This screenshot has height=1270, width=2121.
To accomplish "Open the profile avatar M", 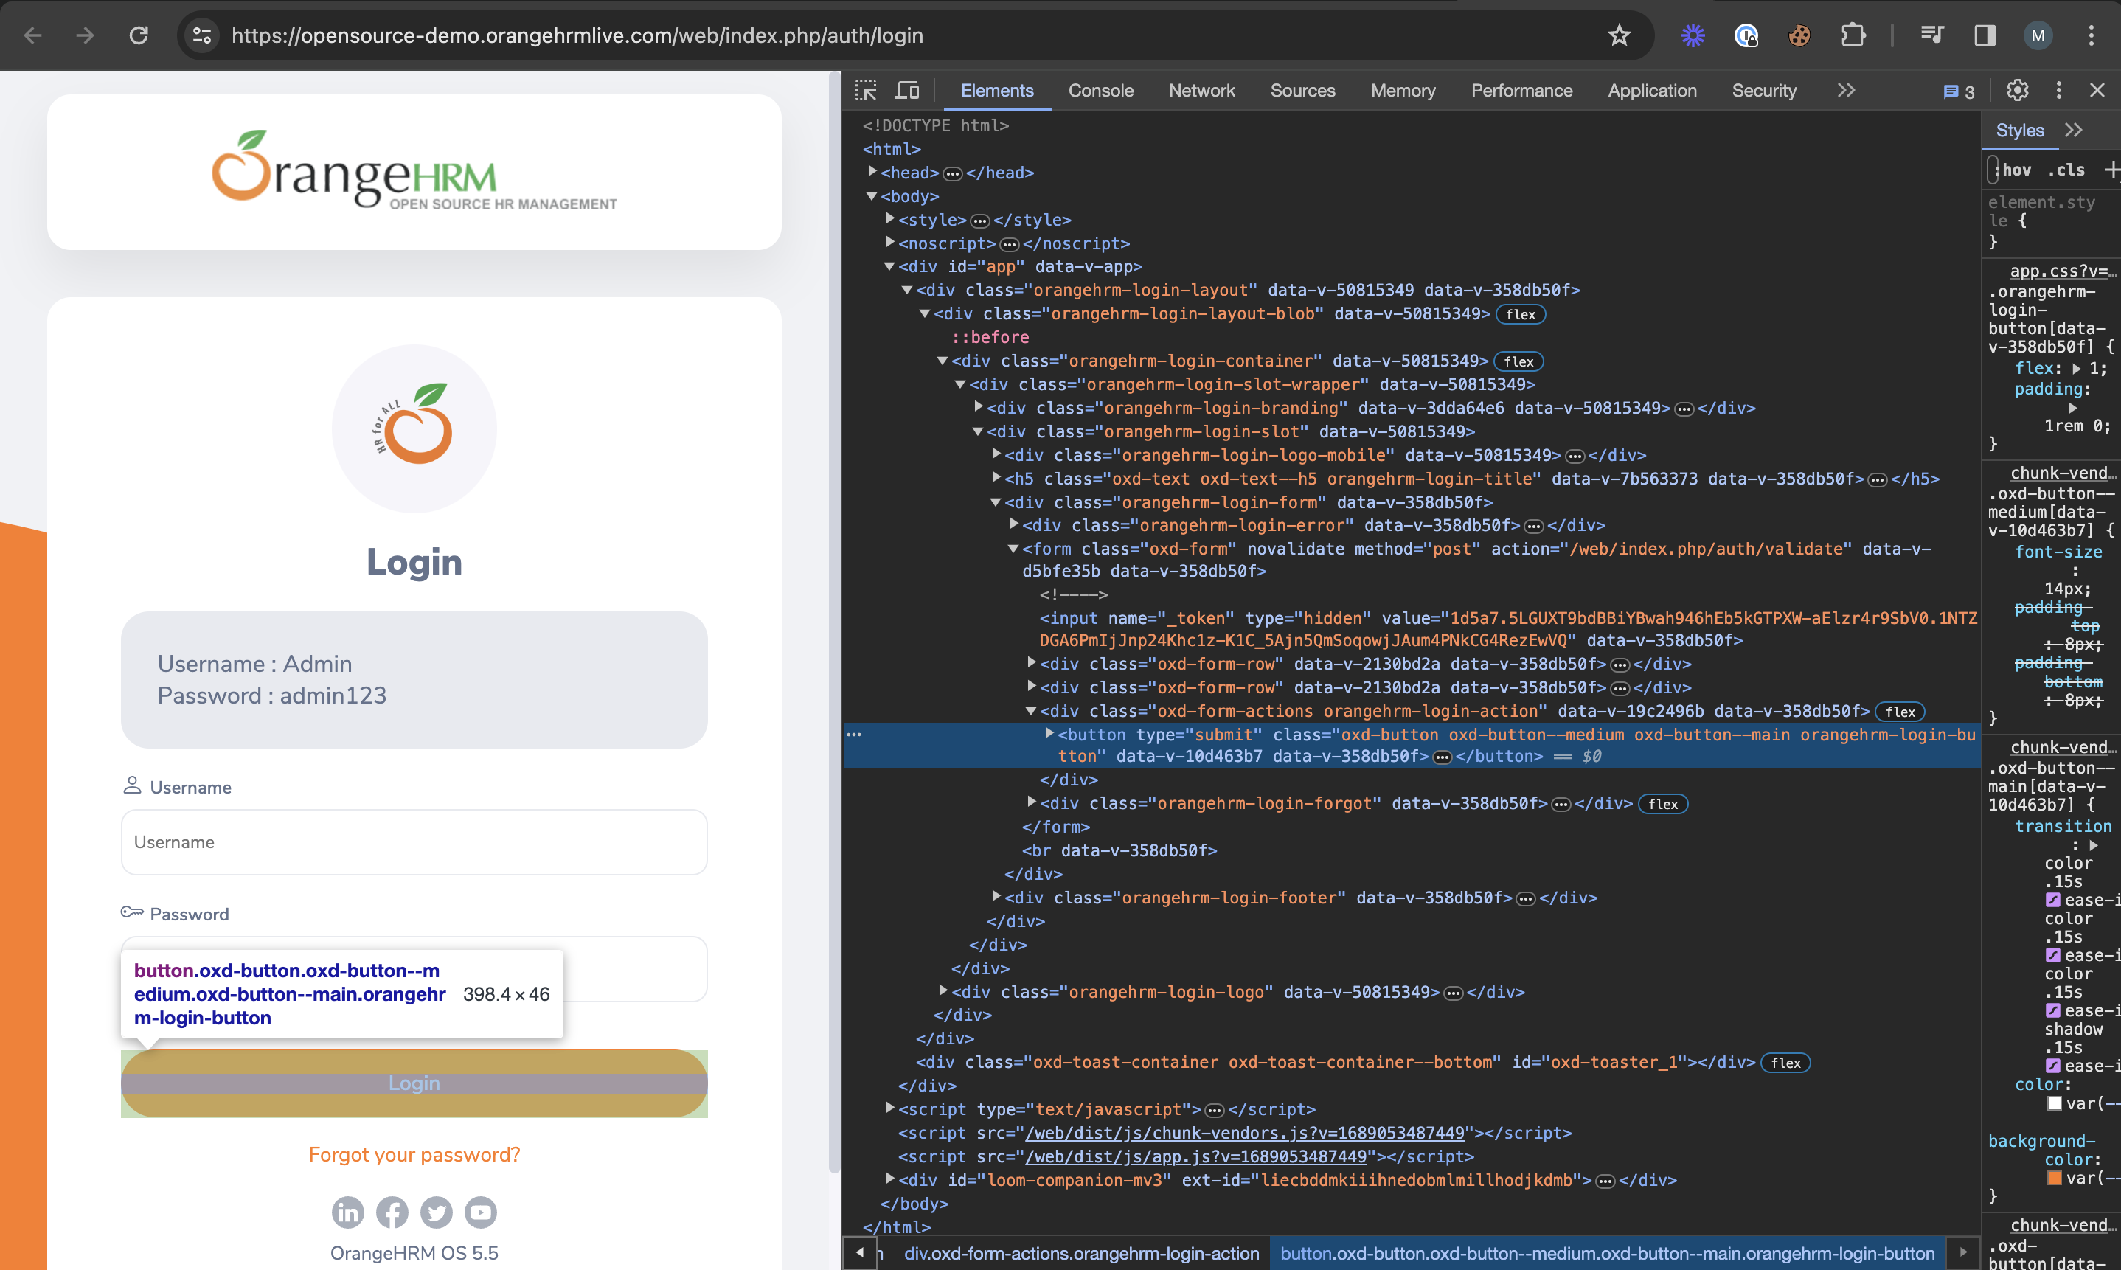I will click(x=2038, y=35).
